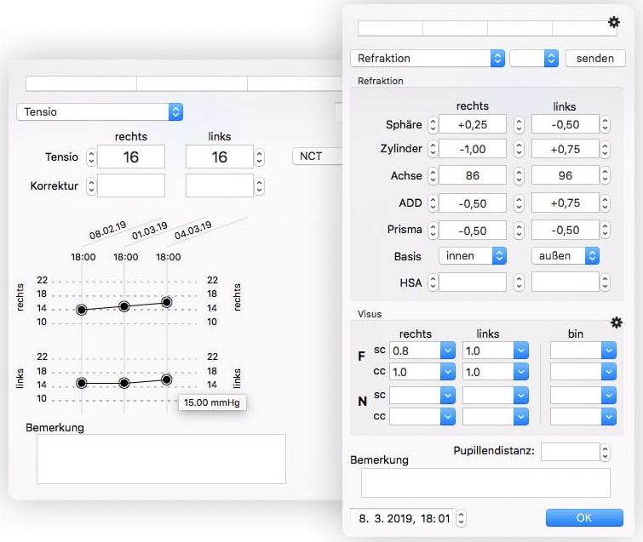Screen dimensions: 643x542
Task: Adjust the Pupillendistanz stepper
Action: [x=605, y=453]
